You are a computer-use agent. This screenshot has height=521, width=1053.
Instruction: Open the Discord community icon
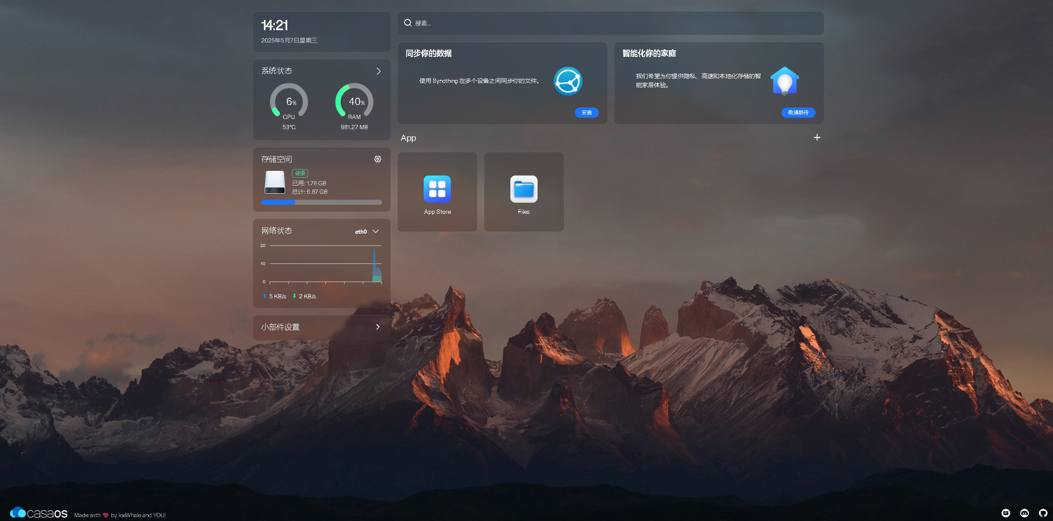(x=1025, y=513)
